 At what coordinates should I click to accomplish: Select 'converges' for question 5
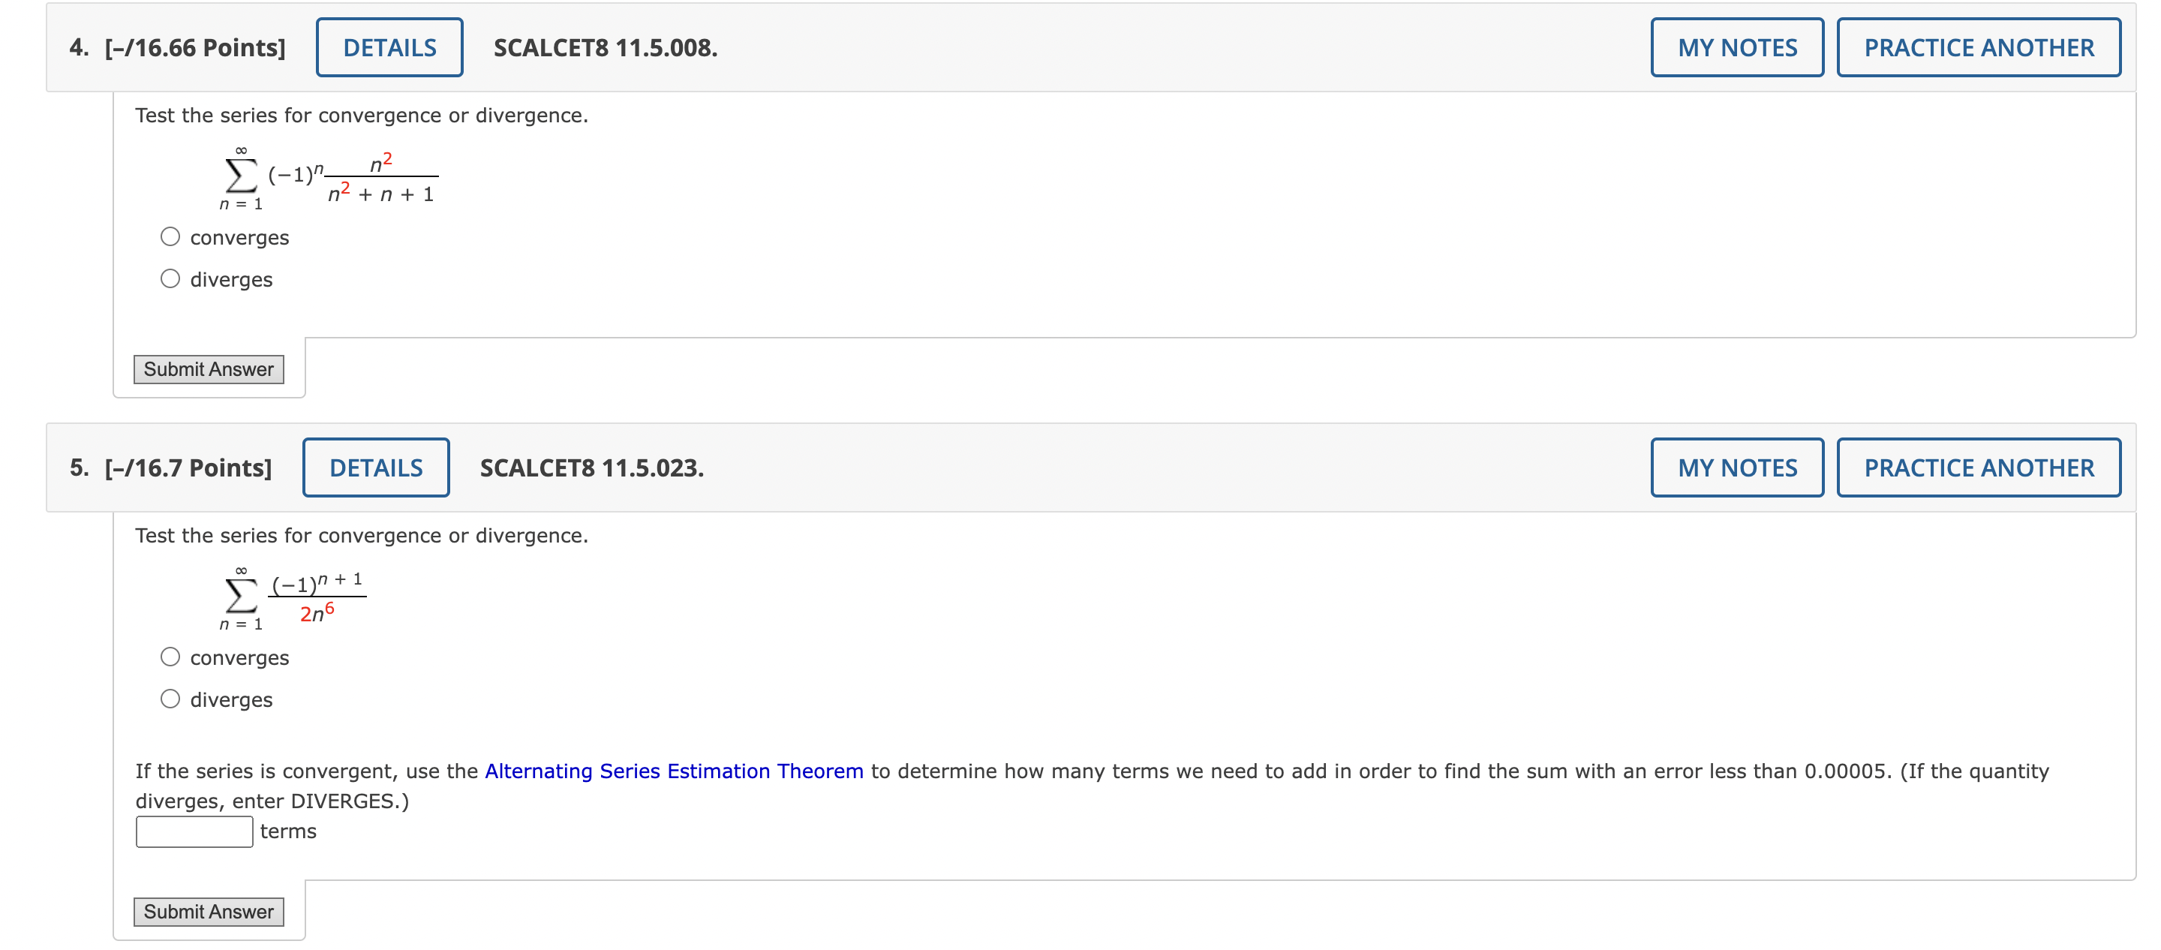tap(170, 657)
